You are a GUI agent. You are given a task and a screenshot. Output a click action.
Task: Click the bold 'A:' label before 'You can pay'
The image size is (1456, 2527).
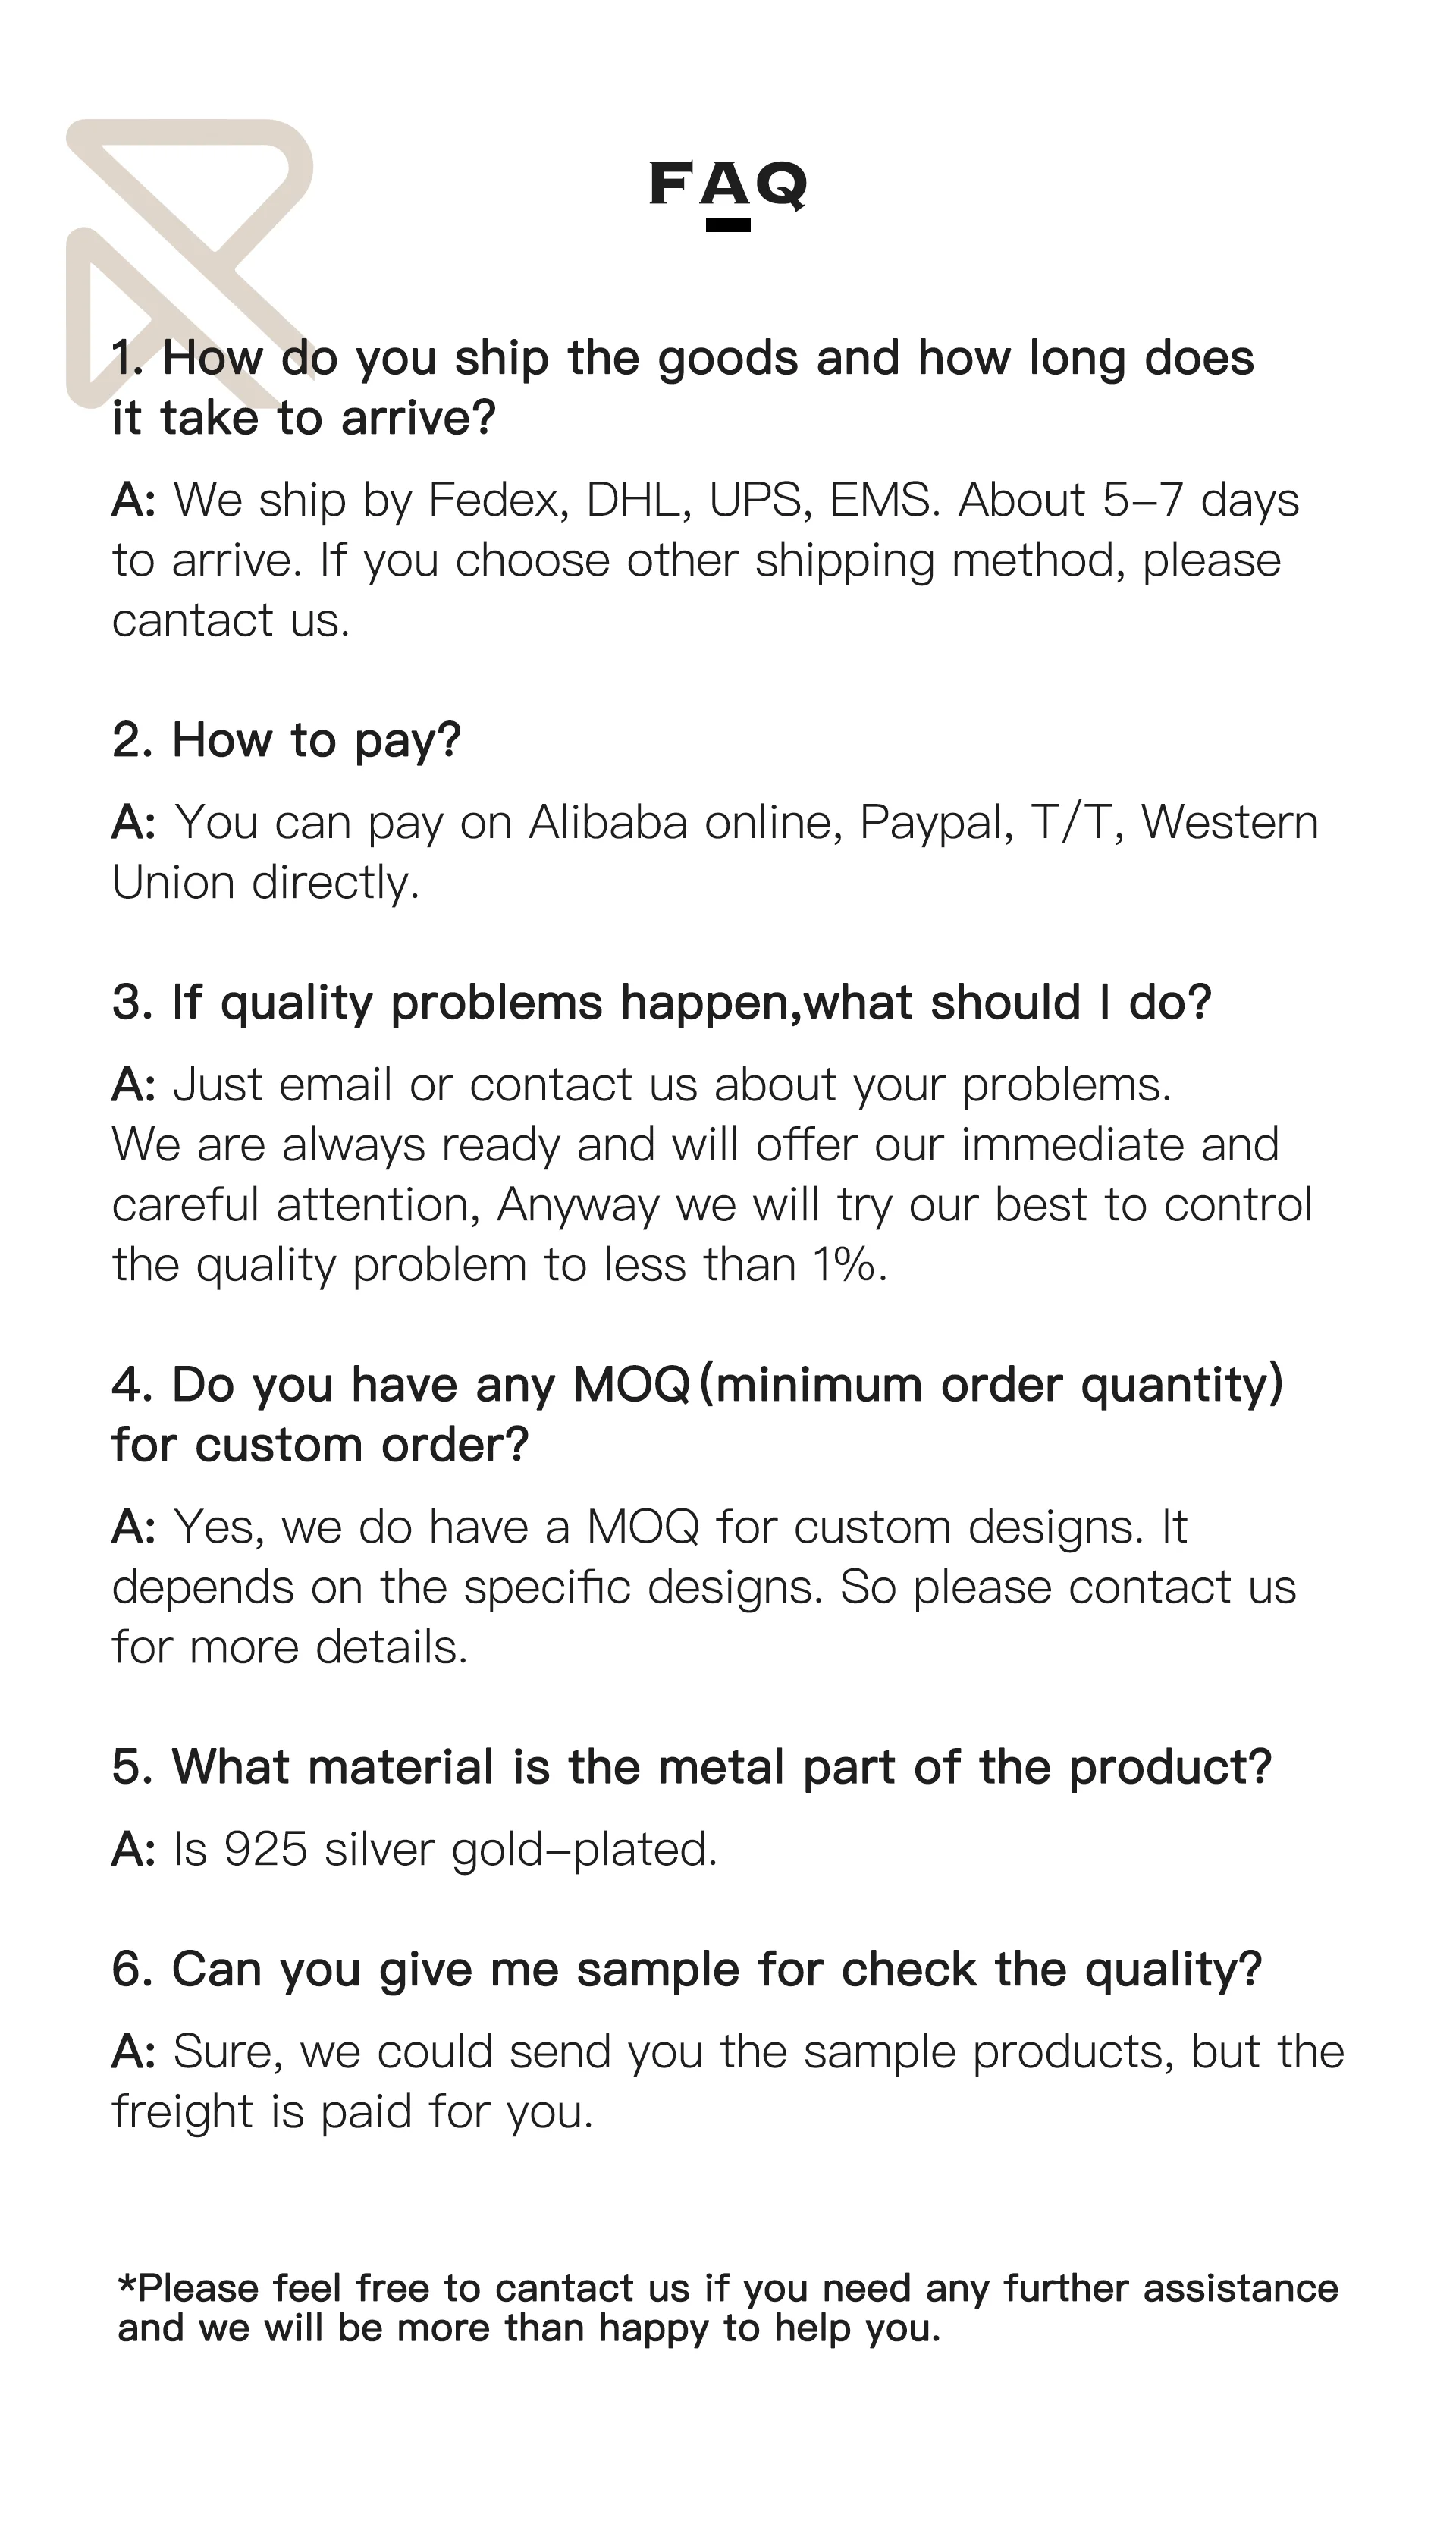[134, 822]
